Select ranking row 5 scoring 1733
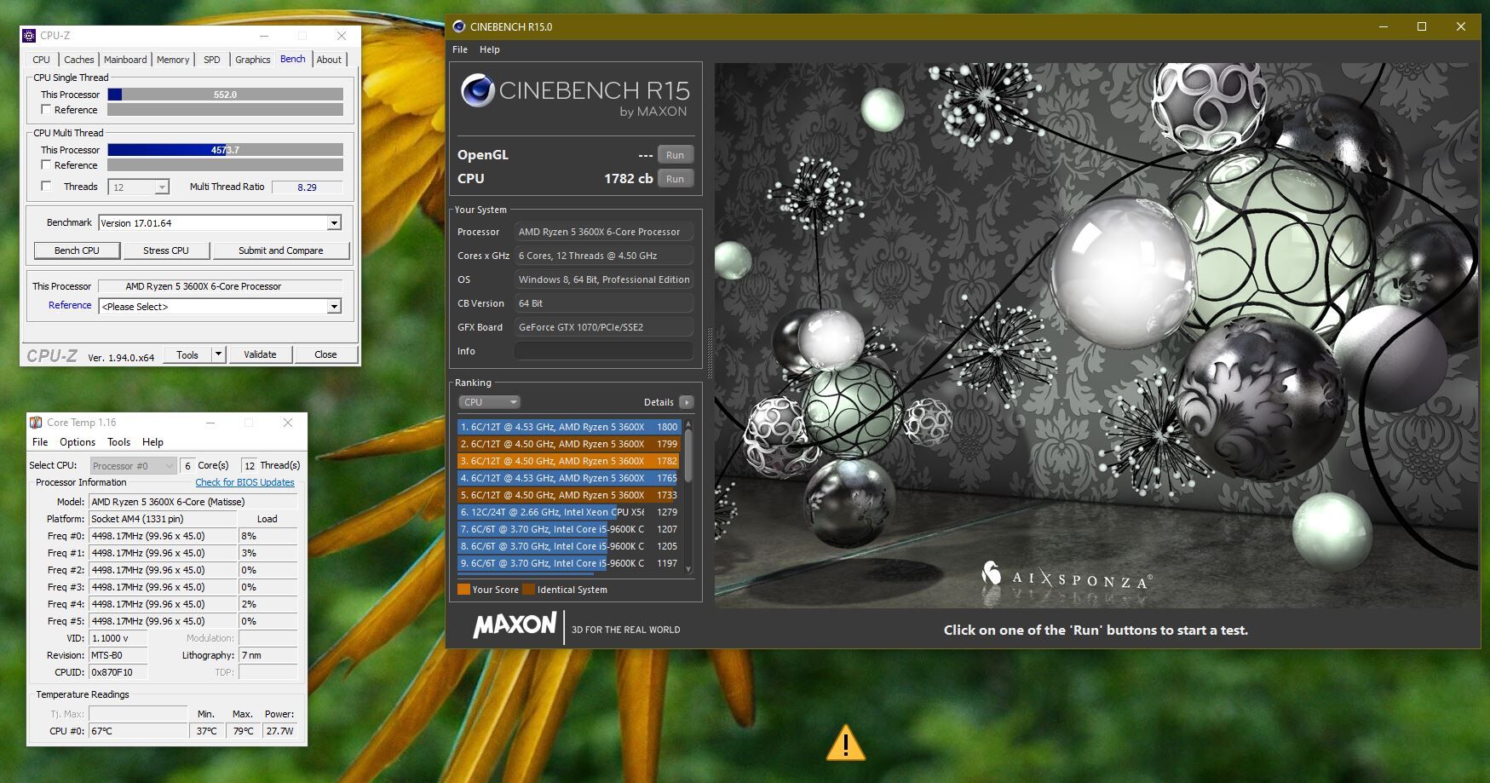The image size is (1490, 783). pyautogui.click(x=568, y=495)
